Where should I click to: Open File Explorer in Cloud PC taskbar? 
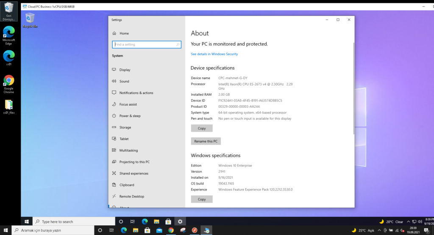pyautogui.click(x=156, y=221)
